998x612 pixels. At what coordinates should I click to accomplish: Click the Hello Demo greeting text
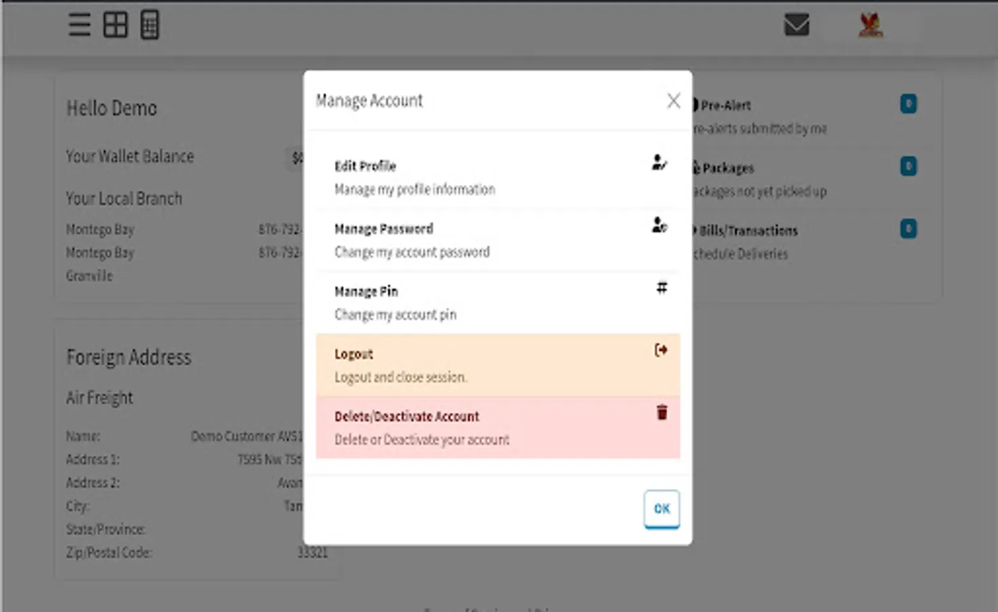(x=111, y=107)
